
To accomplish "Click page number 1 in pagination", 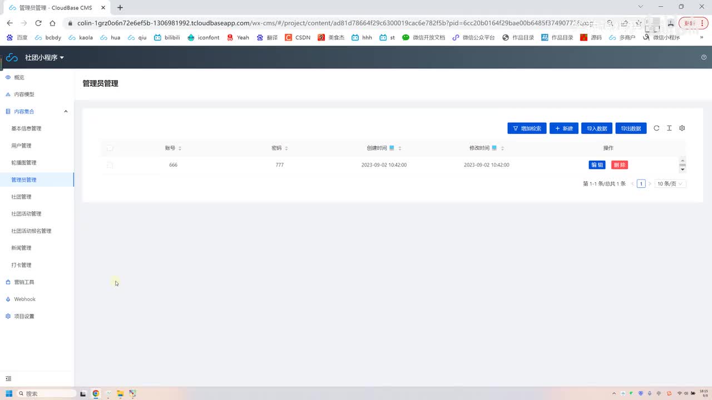I will click(641, 183).
